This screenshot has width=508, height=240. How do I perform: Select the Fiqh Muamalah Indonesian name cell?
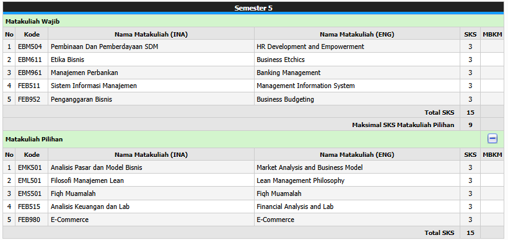(x=151, y=193)
